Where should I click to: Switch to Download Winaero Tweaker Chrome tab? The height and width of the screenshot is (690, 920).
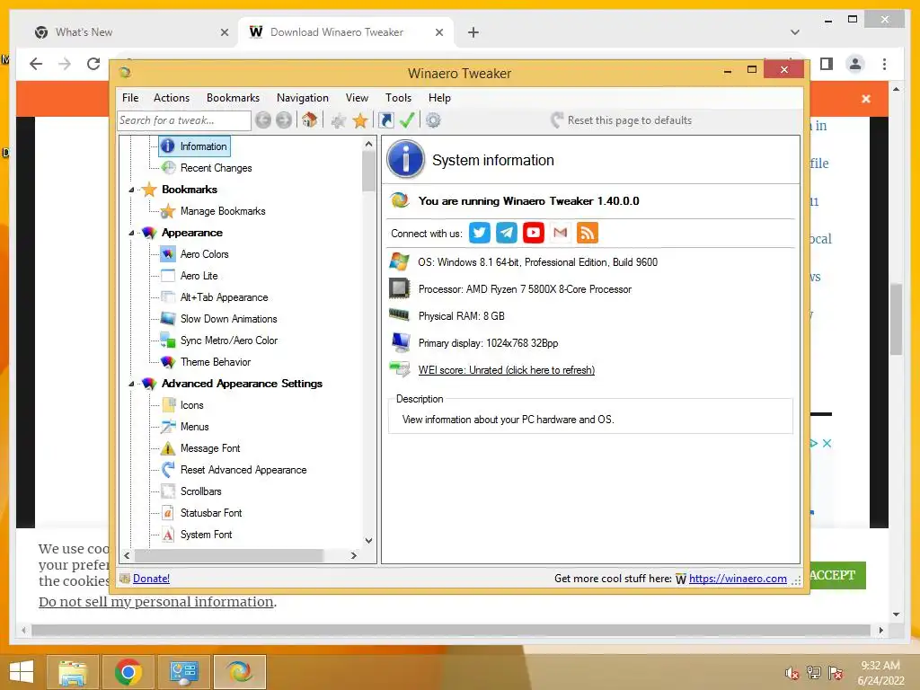coord(346,32)
